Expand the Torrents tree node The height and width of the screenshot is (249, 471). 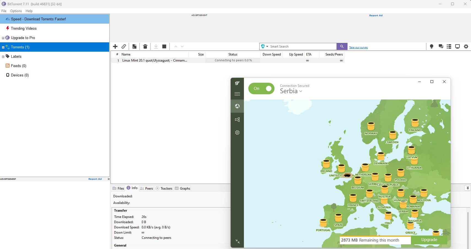point(3,47)
